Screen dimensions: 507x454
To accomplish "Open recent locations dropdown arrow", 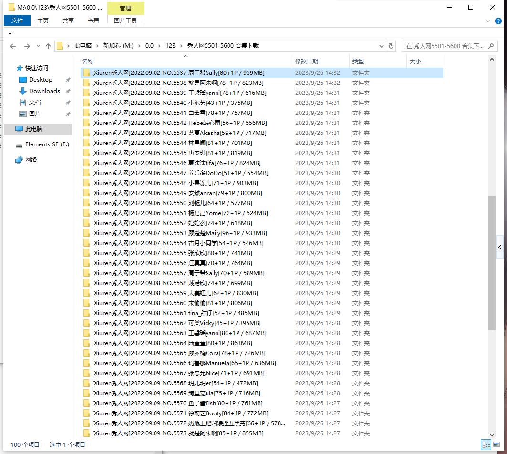I will (x=38, y=46).
